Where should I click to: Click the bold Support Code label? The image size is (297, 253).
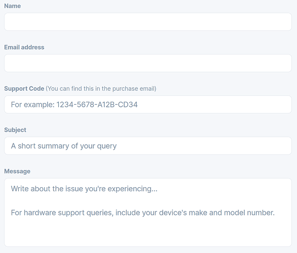pos(24,89)
